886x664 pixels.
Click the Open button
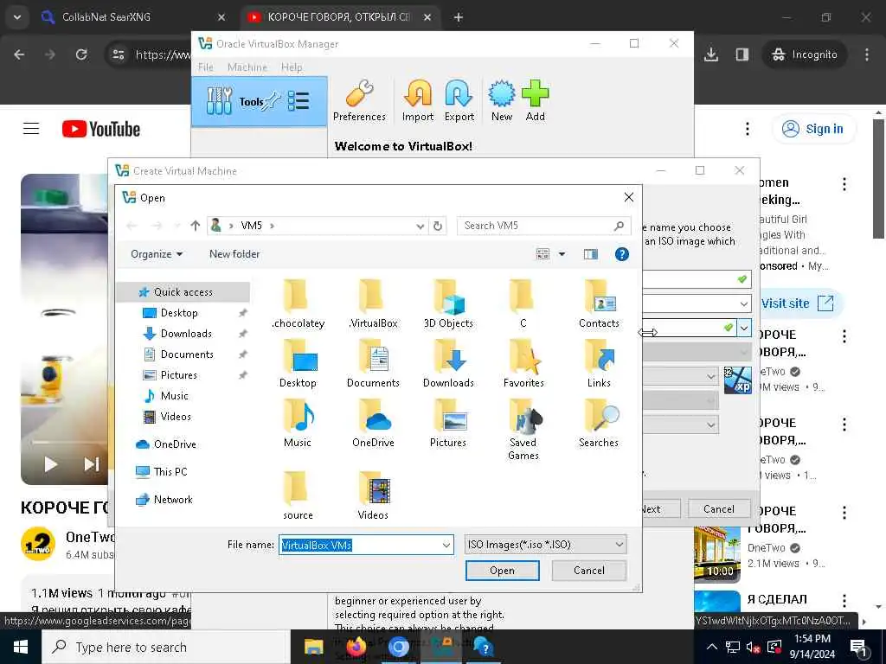[x=502, y=571]
